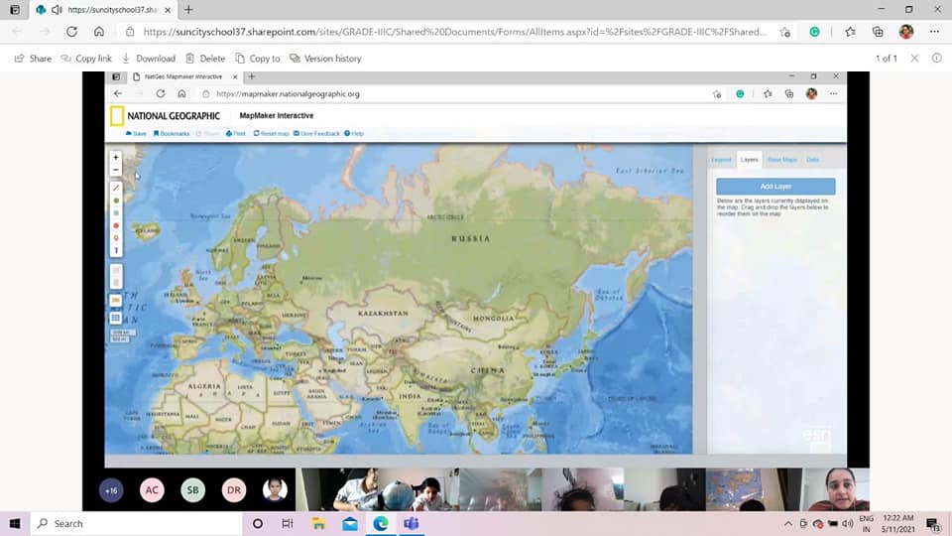
Task: Select the map pin marker tool
Action: coord(116,238)
